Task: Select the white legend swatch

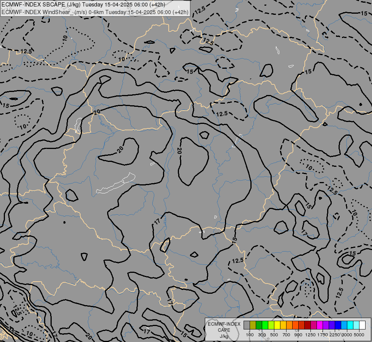Action: pos(362,325)
